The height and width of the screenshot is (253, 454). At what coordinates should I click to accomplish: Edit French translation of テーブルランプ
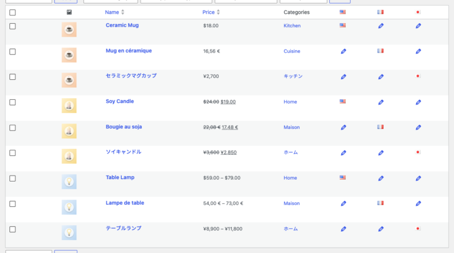click(x=381, y=229)
